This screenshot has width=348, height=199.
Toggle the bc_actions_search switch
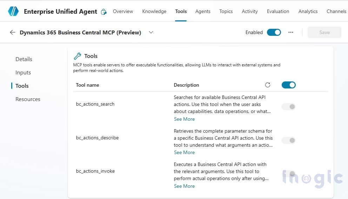pos(288,107)
